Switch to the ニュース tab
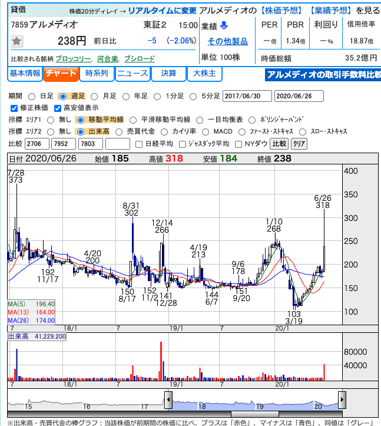 [x=133, y=74]
